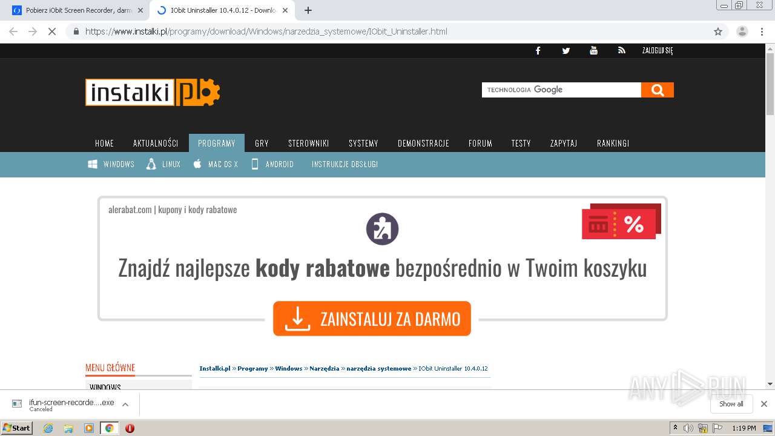Click the browser forward arrow
The image size is (775, 436).
click(x=33, y=31)
